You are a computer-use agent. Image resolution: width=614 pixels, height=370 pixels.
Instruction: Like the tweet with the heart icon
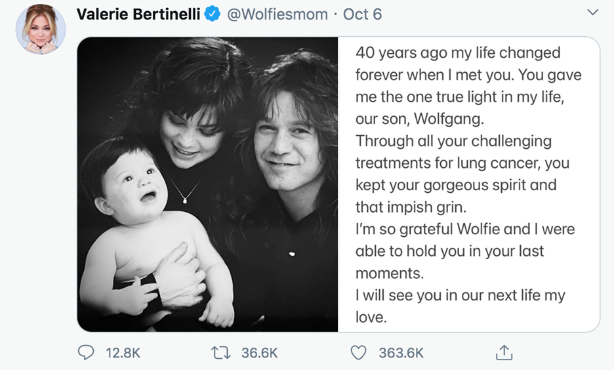[x=358, y=353]
